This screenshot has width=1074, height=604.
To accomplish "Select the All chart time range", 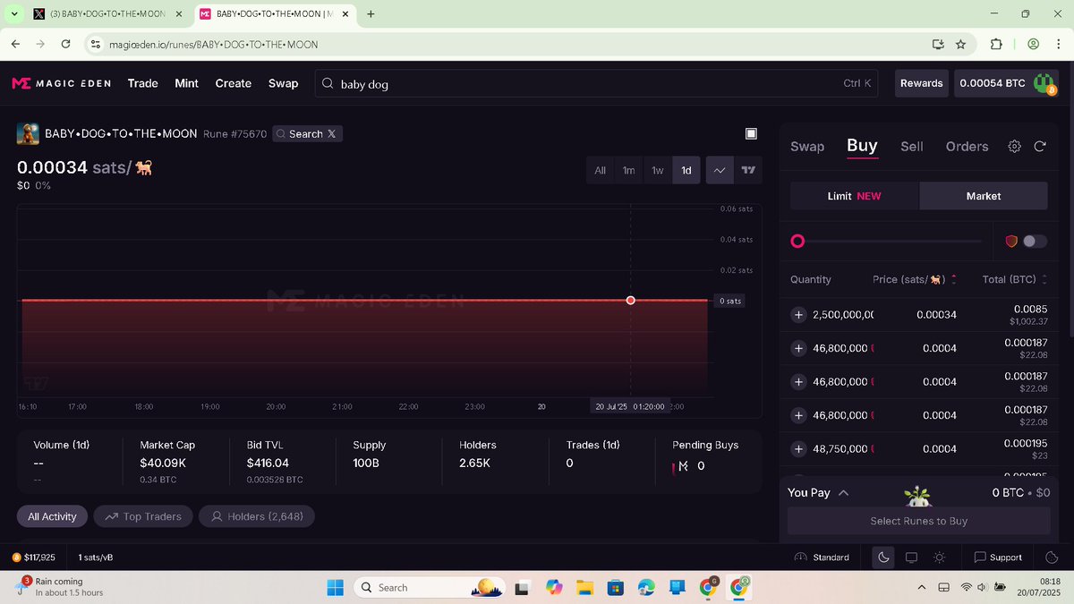I will [600, 170].
